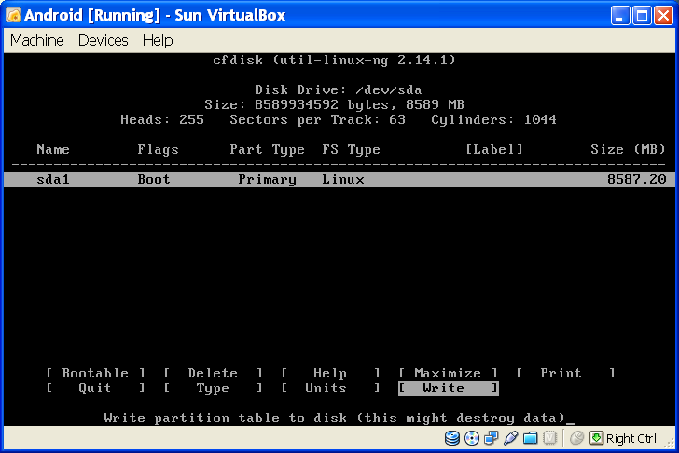The image size is (679, 453).
Task: Click the Flags column header
Action: point(158,149)
